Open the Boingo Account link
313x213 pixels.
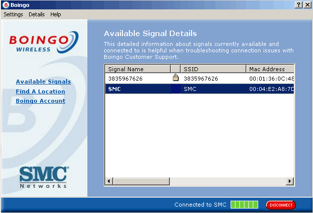click(40, 101)
